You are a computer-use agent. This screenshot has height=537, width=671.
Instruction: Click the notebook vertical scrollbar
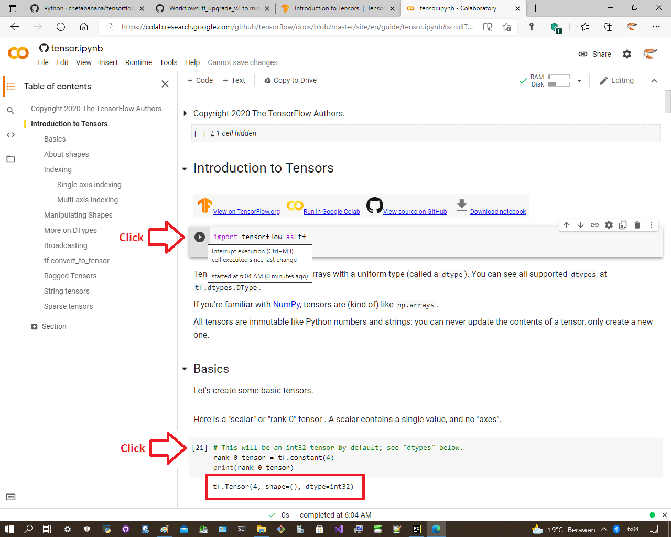667,101
